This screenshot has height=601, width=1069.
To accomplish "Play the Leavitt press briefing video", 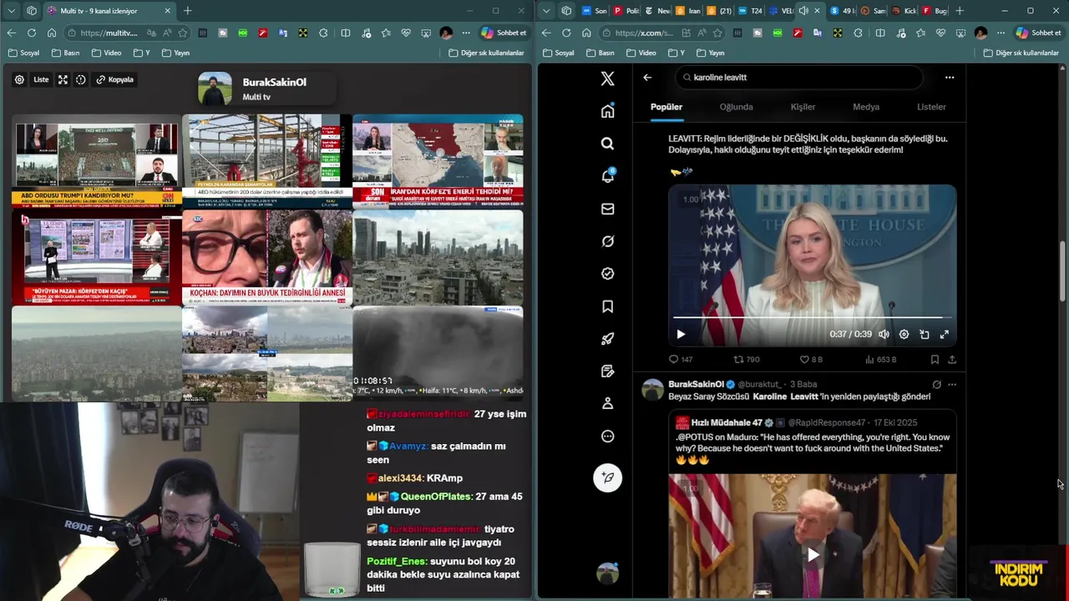I will click(681, 334).
